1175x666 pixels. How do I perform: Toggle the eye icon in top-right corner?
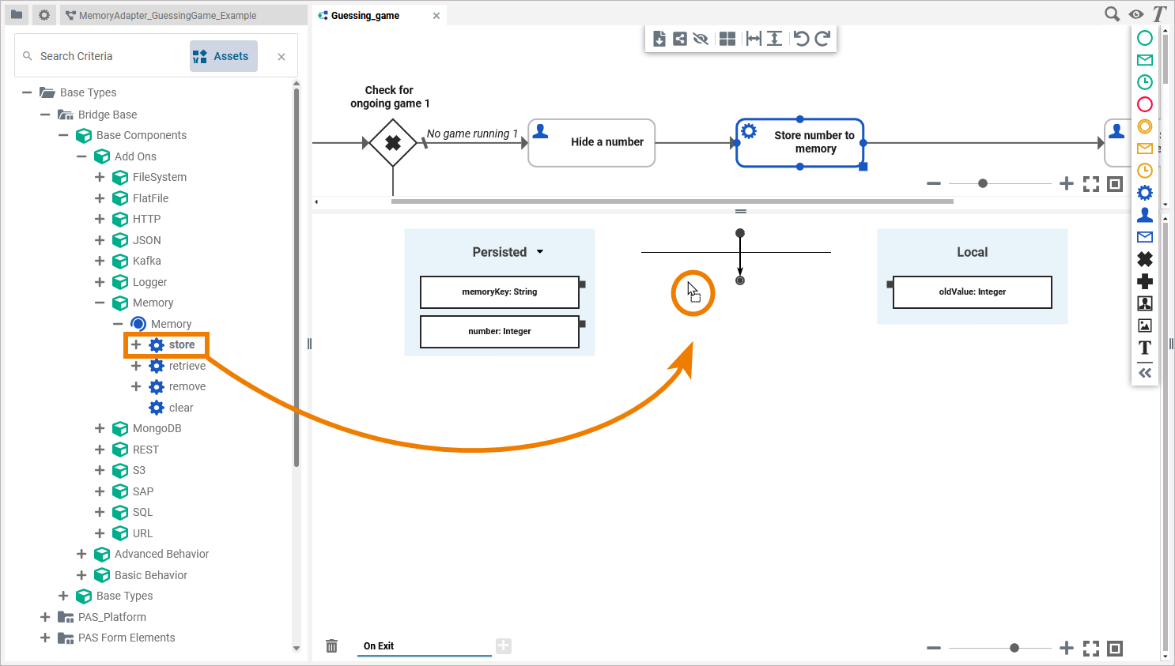(1135, 14)
